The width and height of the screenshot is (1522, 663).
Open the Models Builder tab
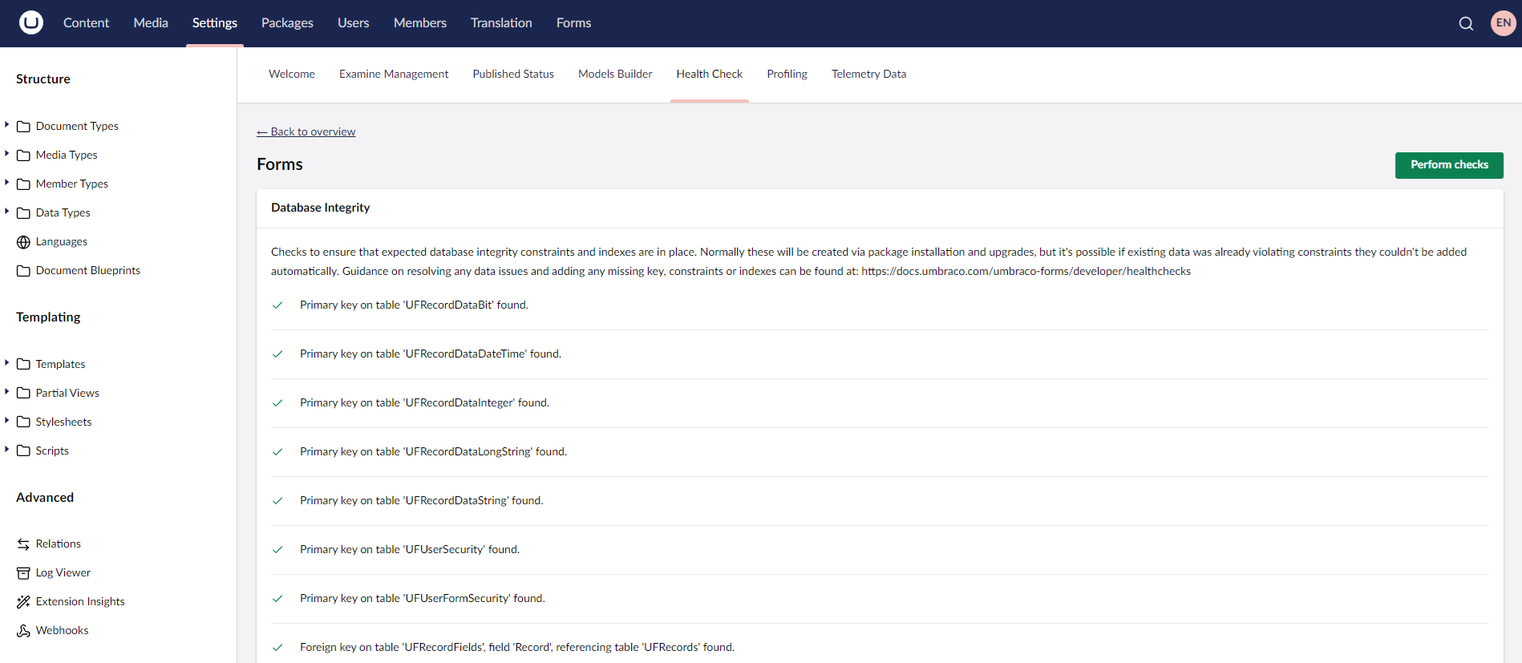coord(615,74)
